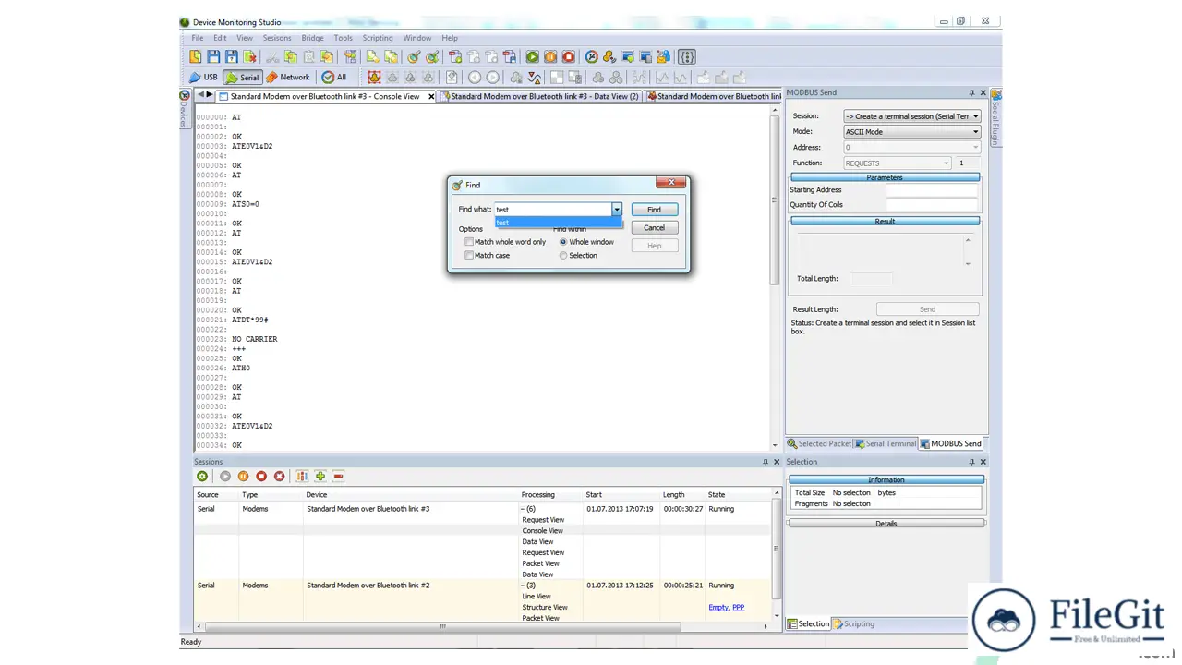1182x665 pixels.
Task: Collapse the Information section in Selection panel
Action: 886,480
